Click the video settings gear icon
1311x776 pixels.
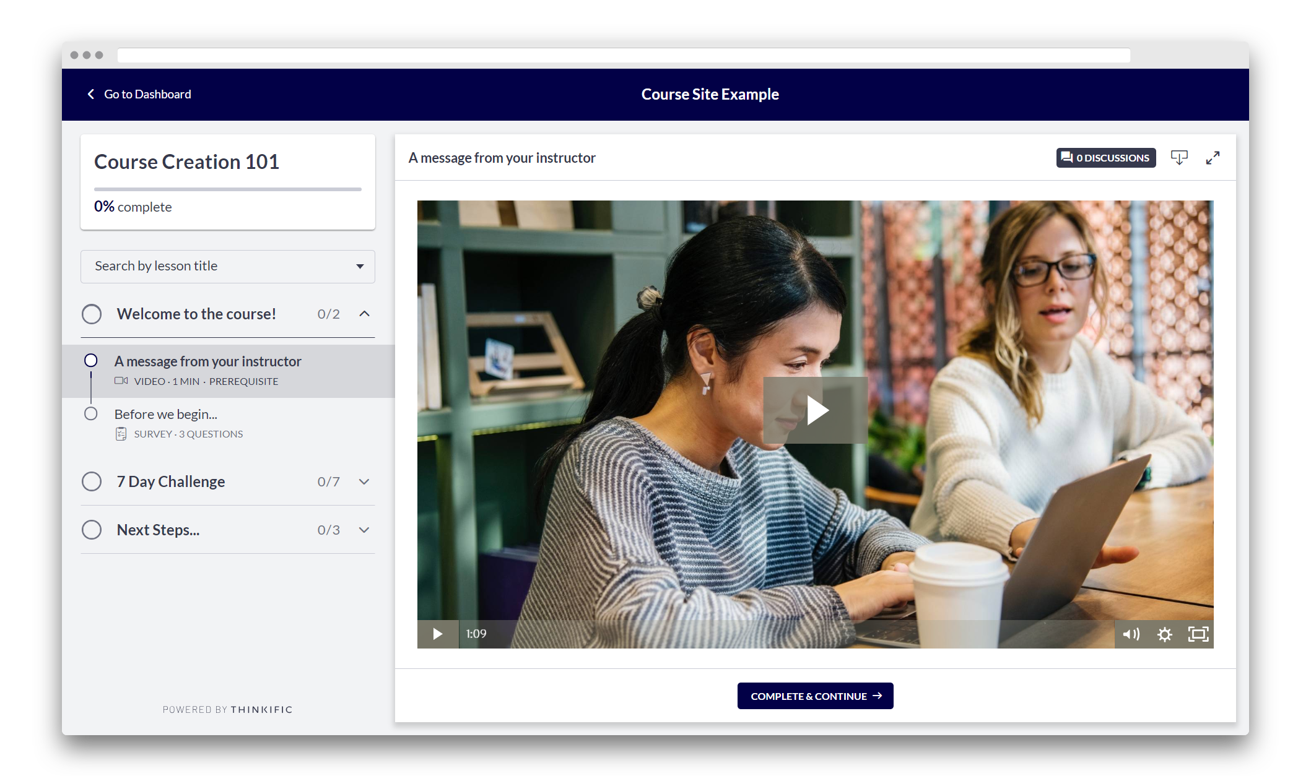(1163, 634)
